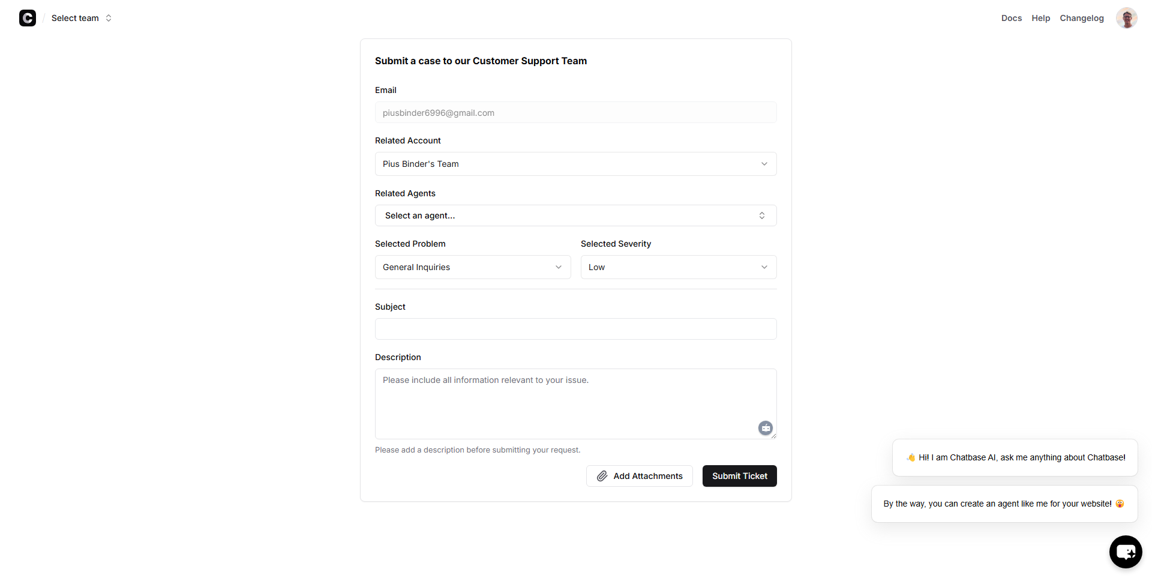Open the user profile avatar menu
This screenshot has height=578, width=1152.
(1126, 18)
